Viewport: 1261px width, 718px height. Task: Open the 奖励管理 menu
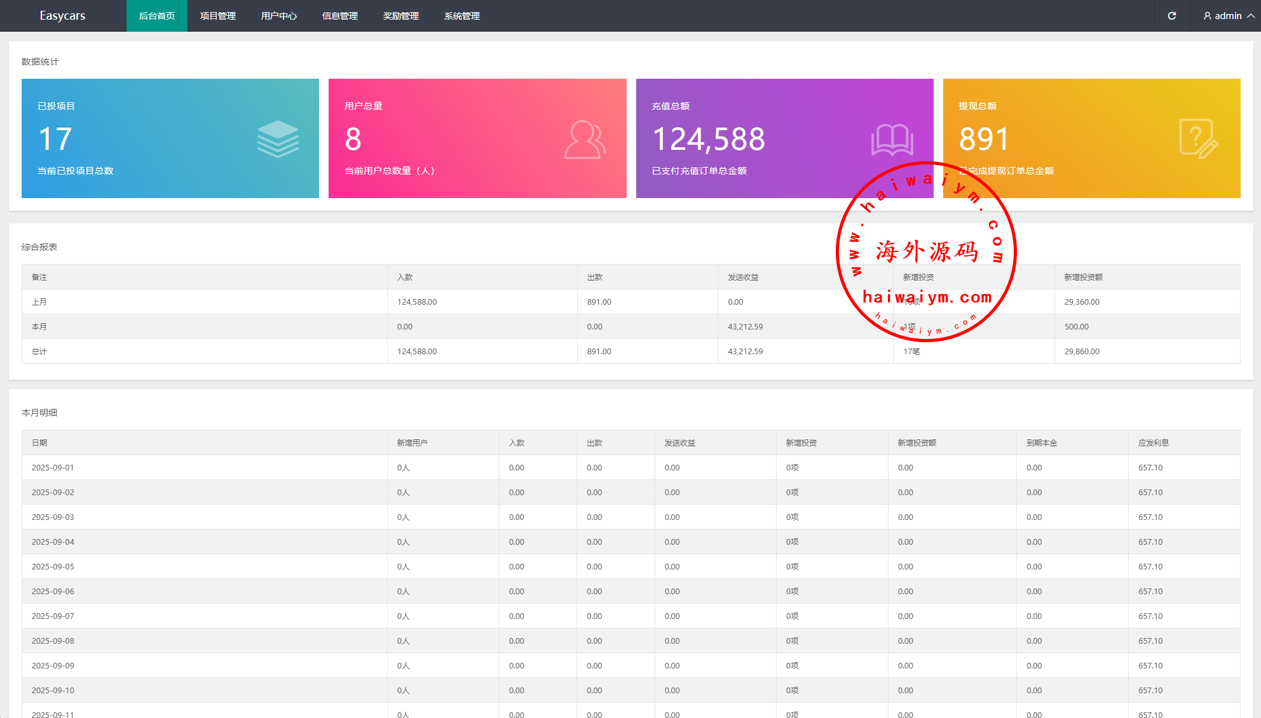(401, 16)
